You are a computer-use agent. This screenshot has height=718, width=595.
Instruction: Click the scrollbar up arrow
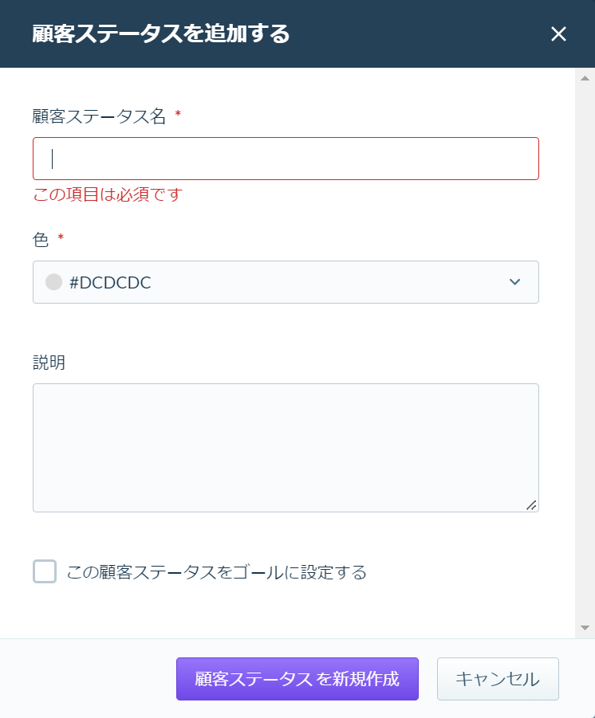click(585, 78)
